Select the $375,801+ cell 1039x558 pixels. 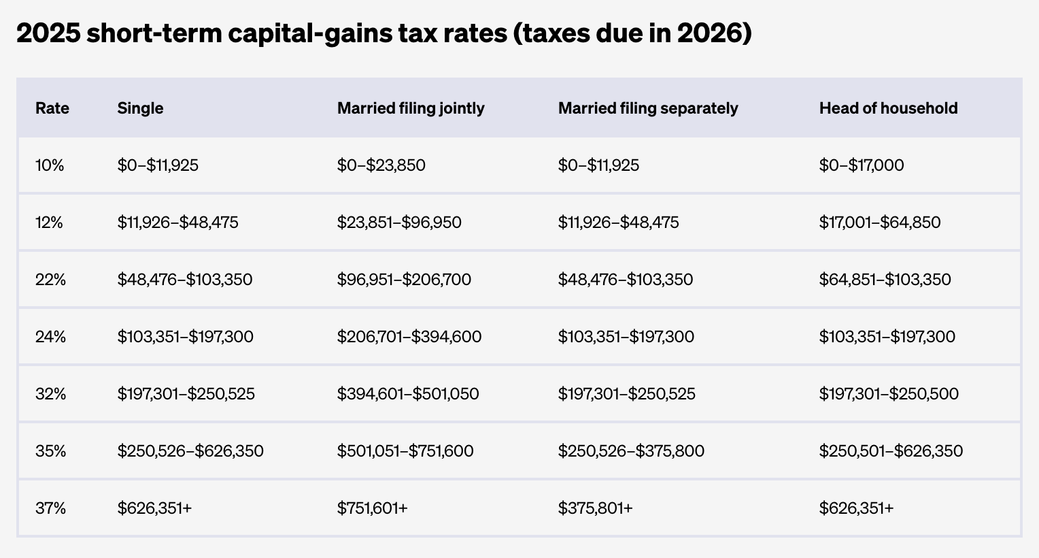(x=595, y=508)
